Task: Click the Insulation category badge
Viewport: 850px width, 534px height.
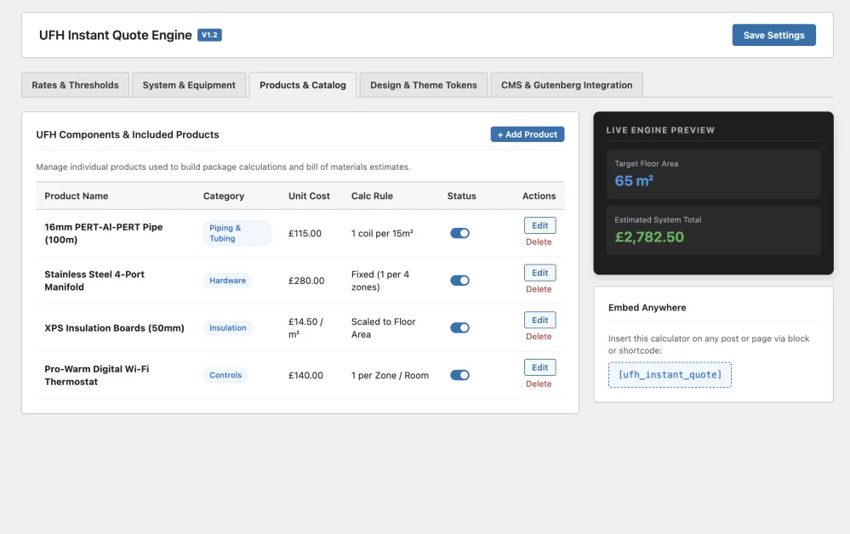Action: (x=228, y=327)
